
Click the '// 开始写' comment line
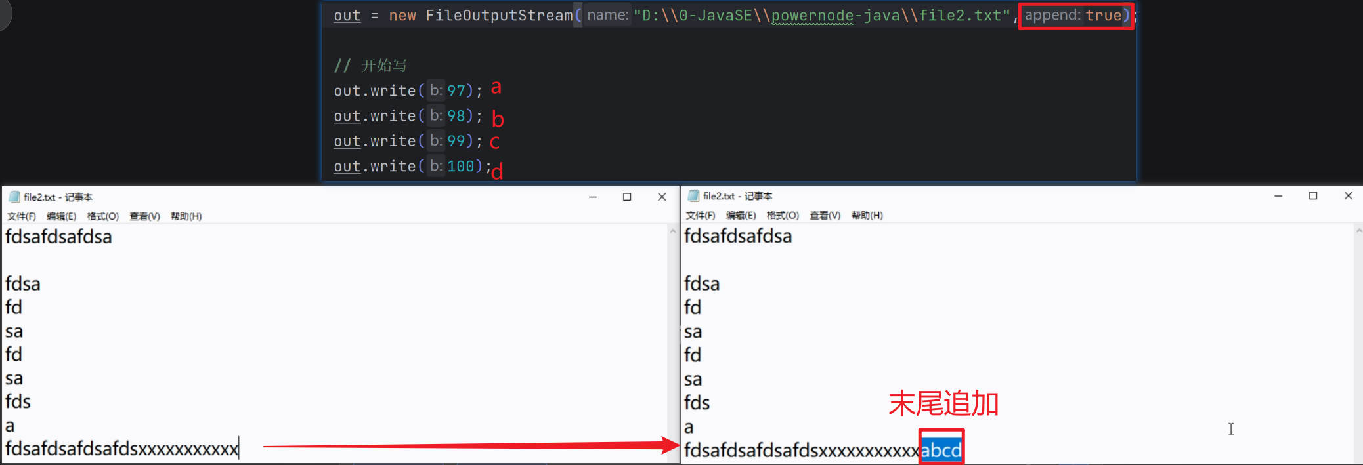[370, 66]
